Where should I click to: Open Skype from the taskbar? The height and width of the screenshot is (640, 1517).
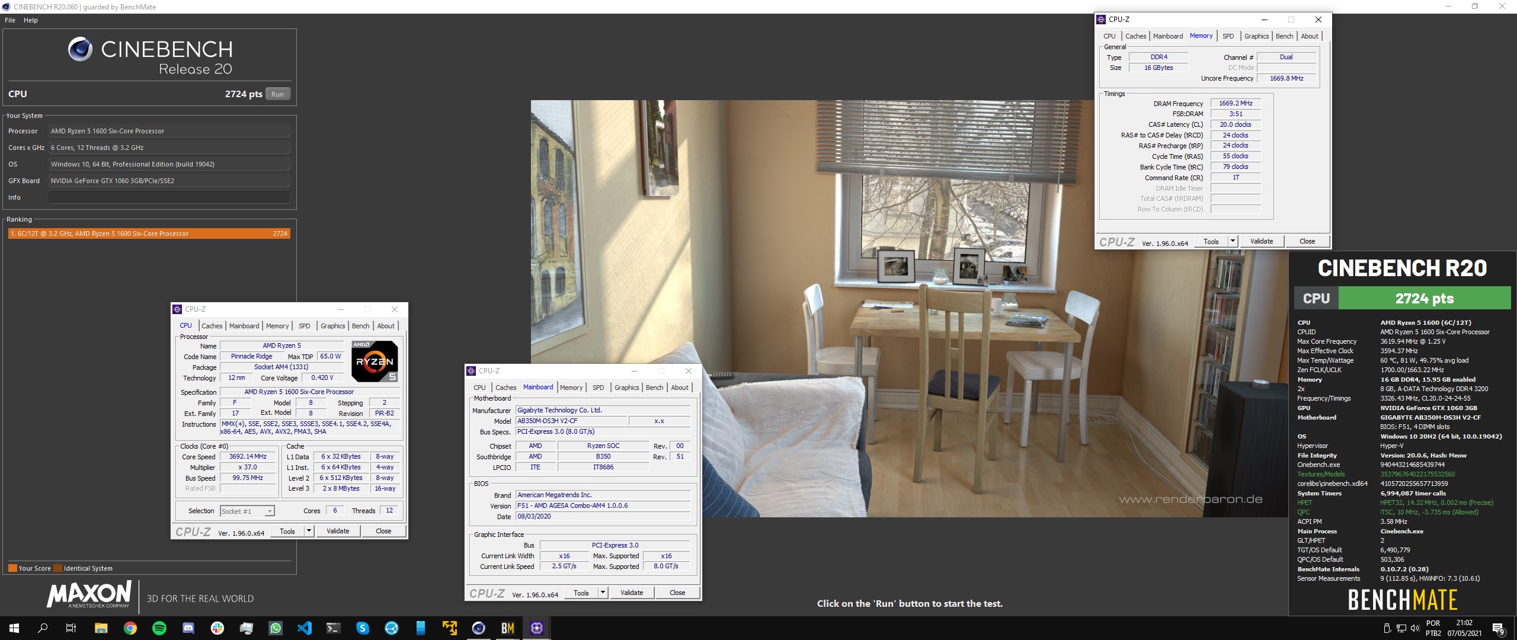pyautogui.click(x=363, y=628)
